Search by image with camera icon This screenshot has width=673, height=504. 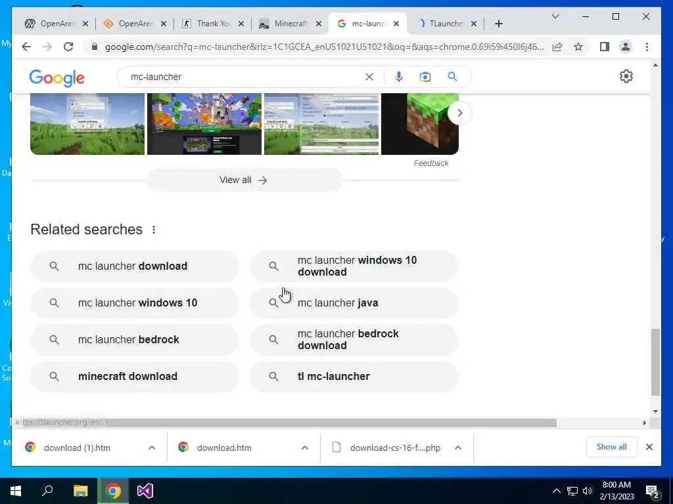pyautogui.click(x=425, y=77)
